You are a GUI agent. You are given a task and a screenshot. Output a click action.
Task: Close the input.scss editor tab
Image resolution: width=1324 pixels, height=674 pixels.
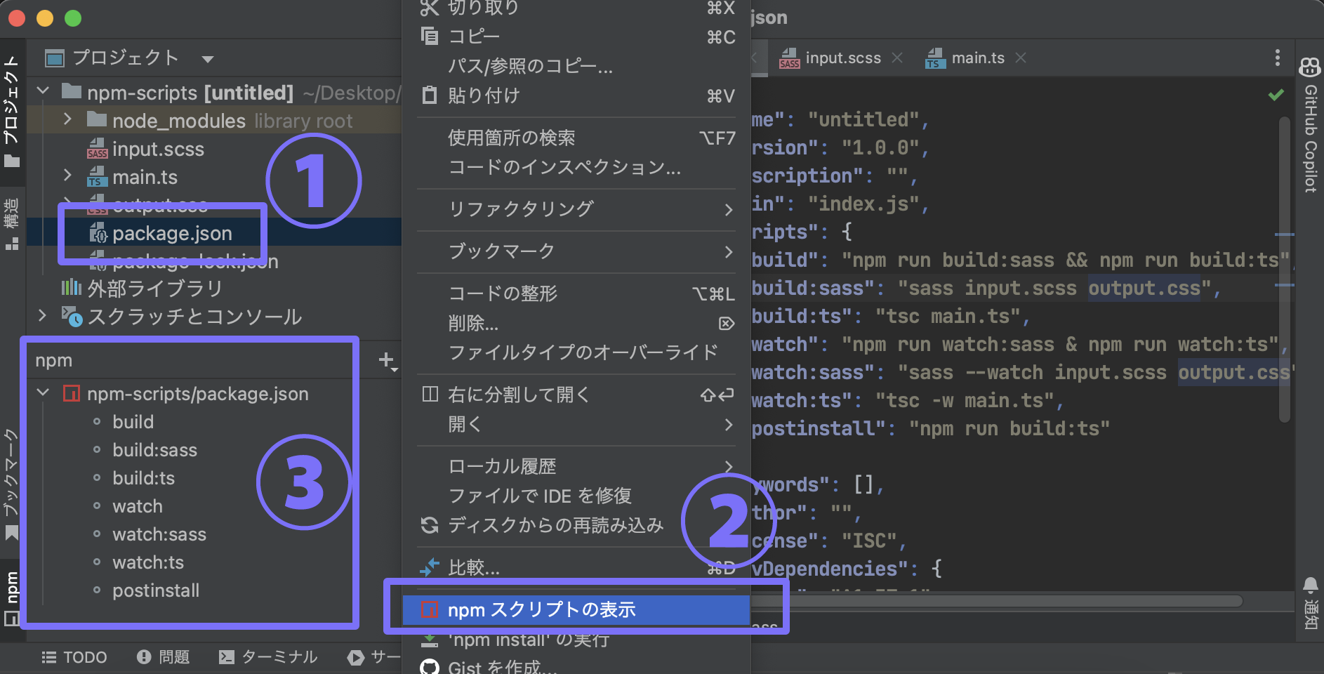tap(897, 58)
